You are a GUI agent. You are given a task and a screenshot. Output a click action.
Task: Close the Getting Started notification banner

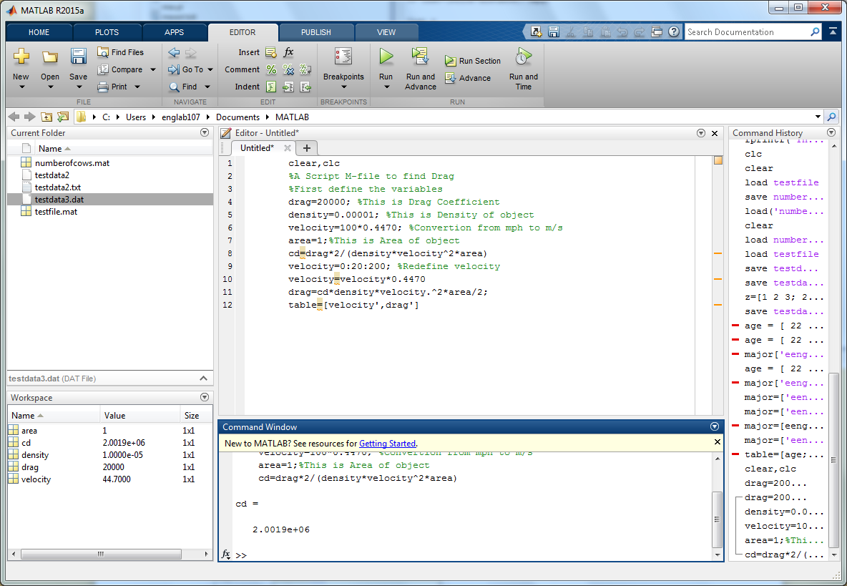[718, 442]
